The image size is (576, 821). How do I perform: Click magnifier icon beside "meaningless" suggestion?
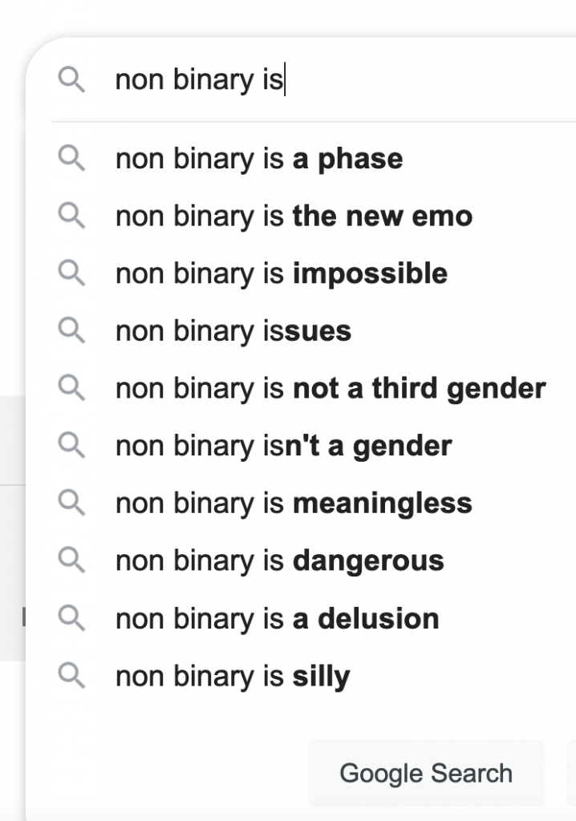pyautogui.click(x=71, y=503)
